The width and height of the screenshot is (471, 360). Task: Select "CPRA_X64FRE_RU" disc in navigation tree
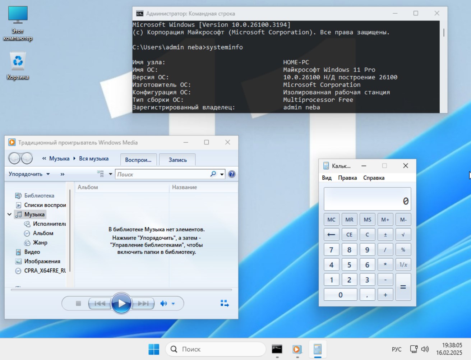(x=41, y=271)
